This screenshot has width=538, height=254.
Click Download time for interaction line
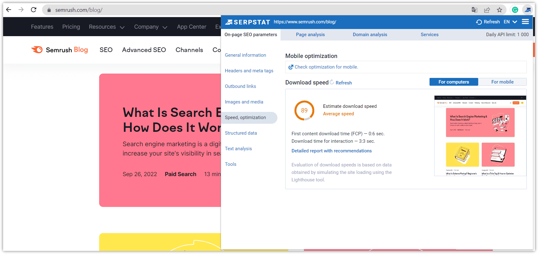(x=333, y=141)
